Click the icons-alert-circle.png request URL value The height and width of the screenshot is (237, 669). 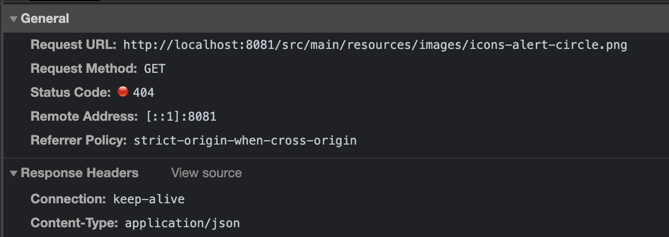375,45
